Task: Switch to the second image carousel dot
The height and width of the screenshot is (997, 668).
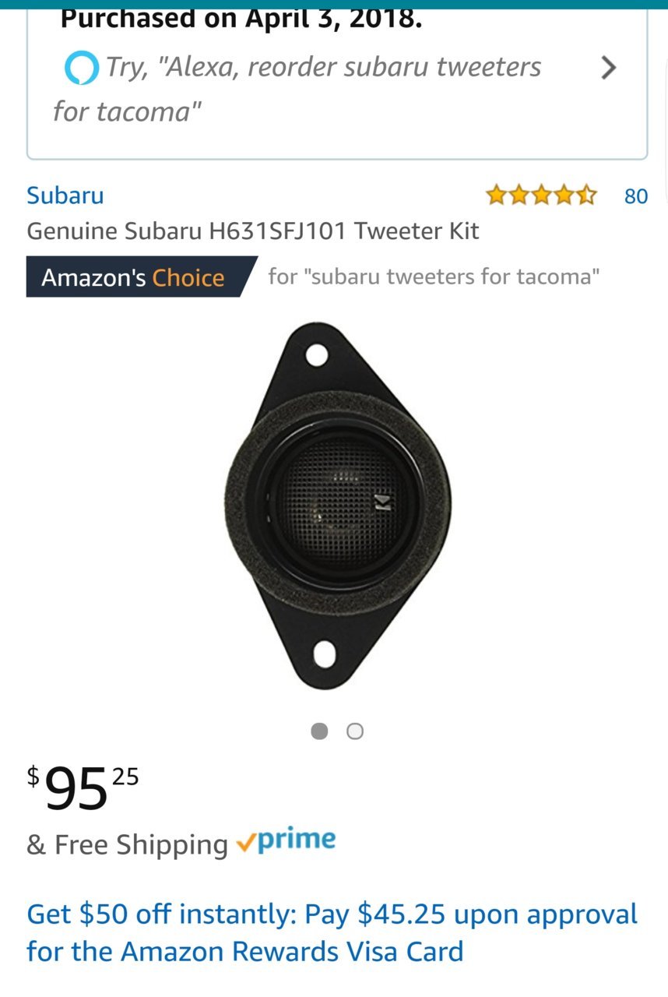Action: tap(355, 731)
